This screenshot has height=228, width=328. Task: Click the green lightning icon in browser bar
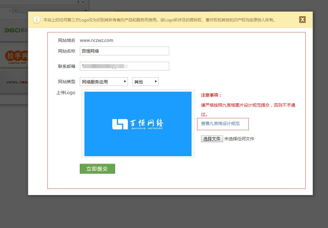click(78, 2)
